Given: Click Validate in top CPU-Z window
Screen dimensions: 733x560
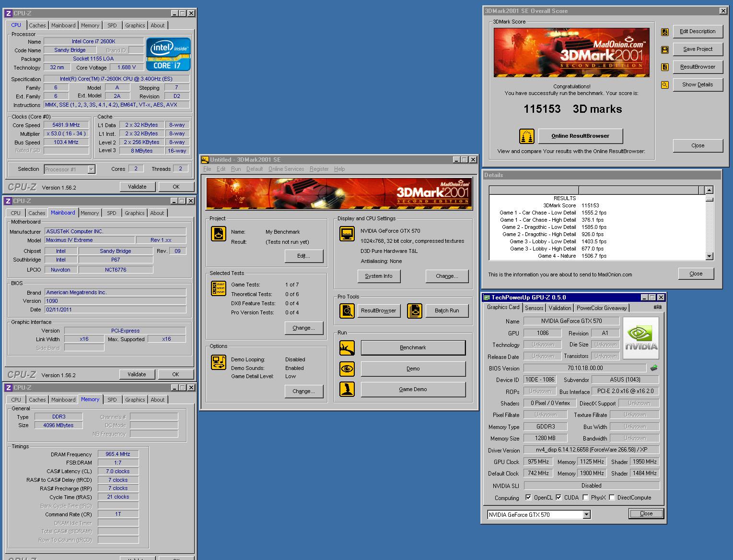Looking at the screenshot, I should tap(137, 187).
